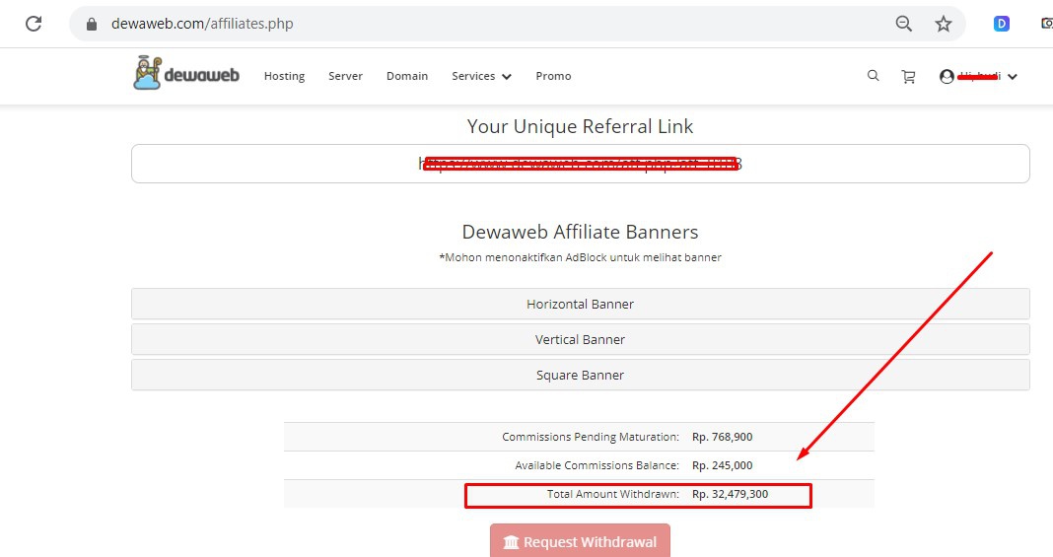Click the Commissions Pending Maturation label
1053x557 pixels.
pyautogui.click(x=591, y=437)
